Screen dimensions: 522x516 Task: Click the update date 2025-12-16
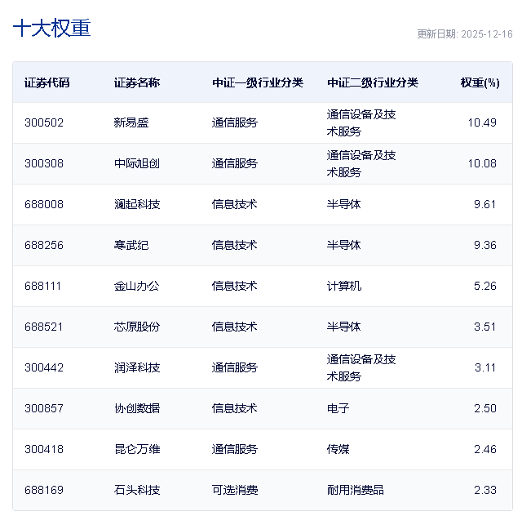487,34
